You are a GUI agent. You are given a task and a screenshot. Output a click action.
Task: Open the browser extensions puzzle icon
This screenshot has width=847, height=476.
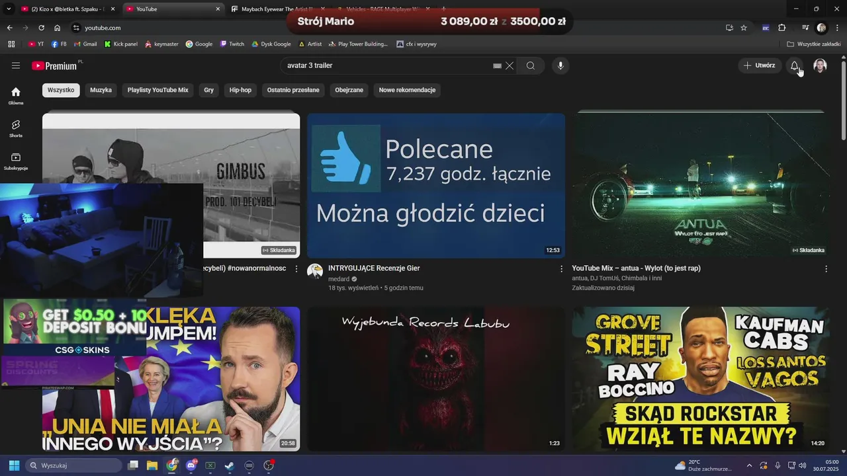tap(782, 28)
